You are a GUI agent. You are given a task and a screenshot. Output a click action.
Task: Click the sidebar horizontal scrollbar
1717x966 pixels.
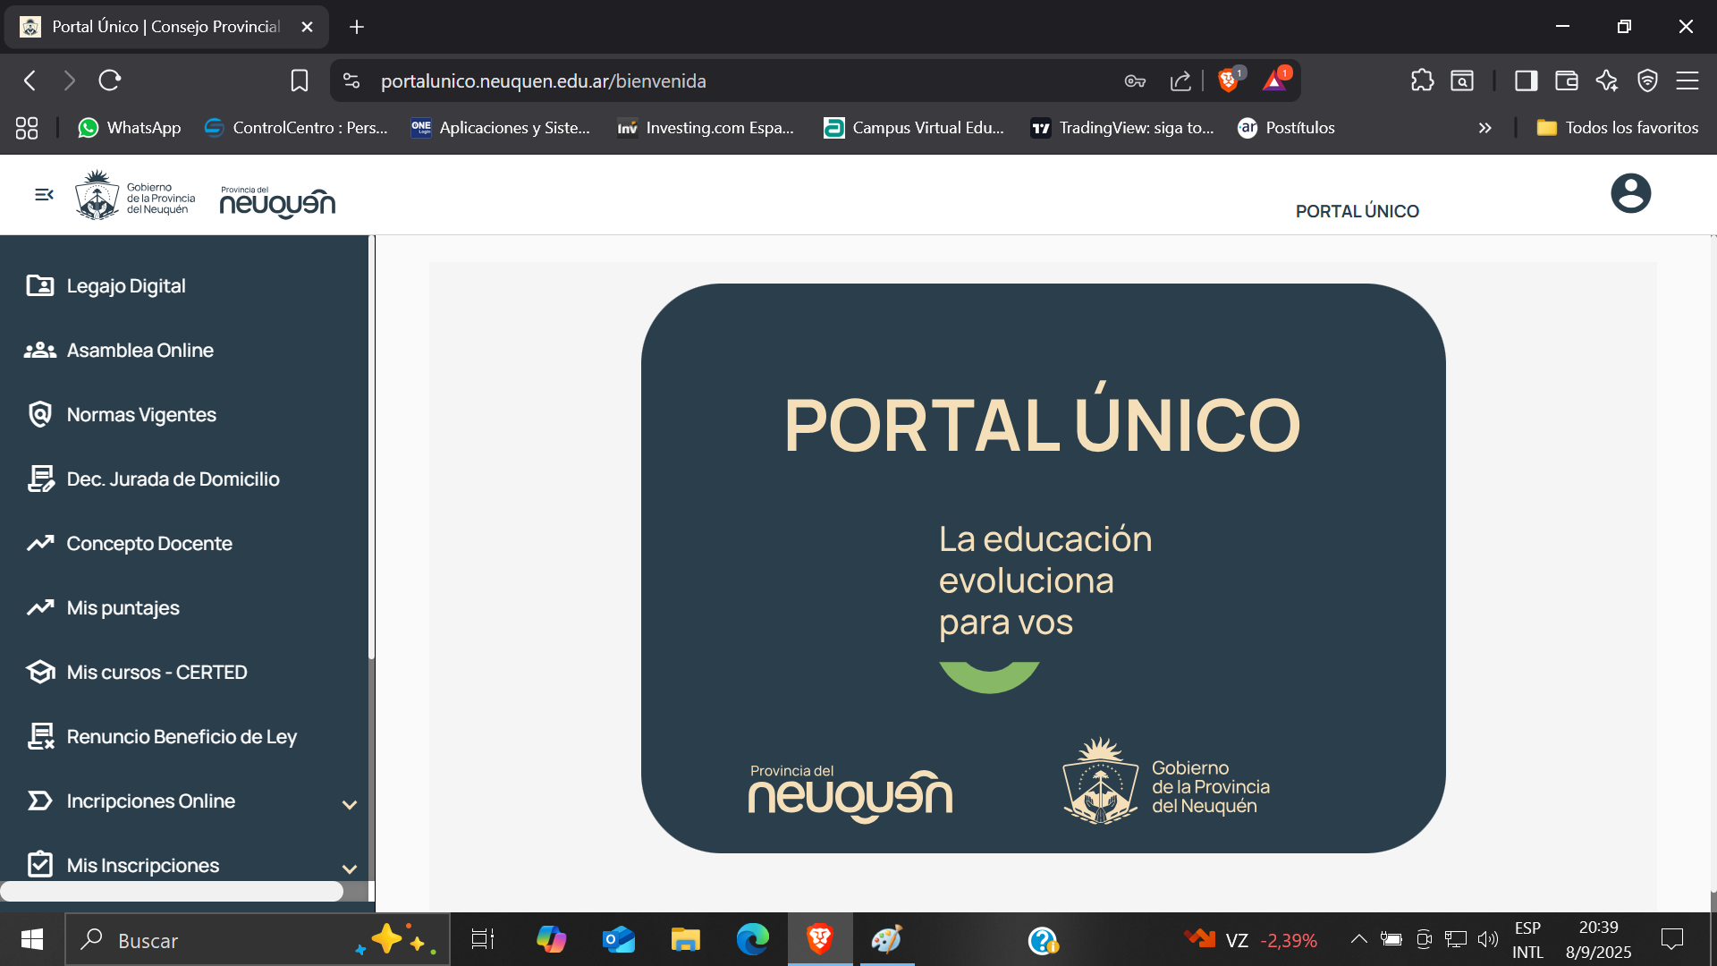coord(172,891)
